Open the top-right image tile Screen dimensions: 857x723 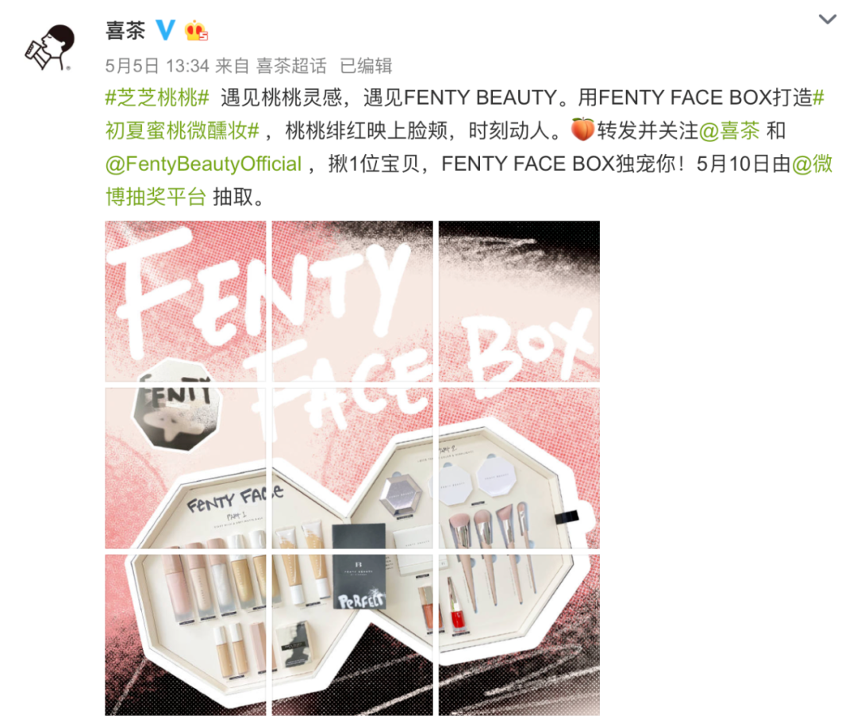[519, 301]
